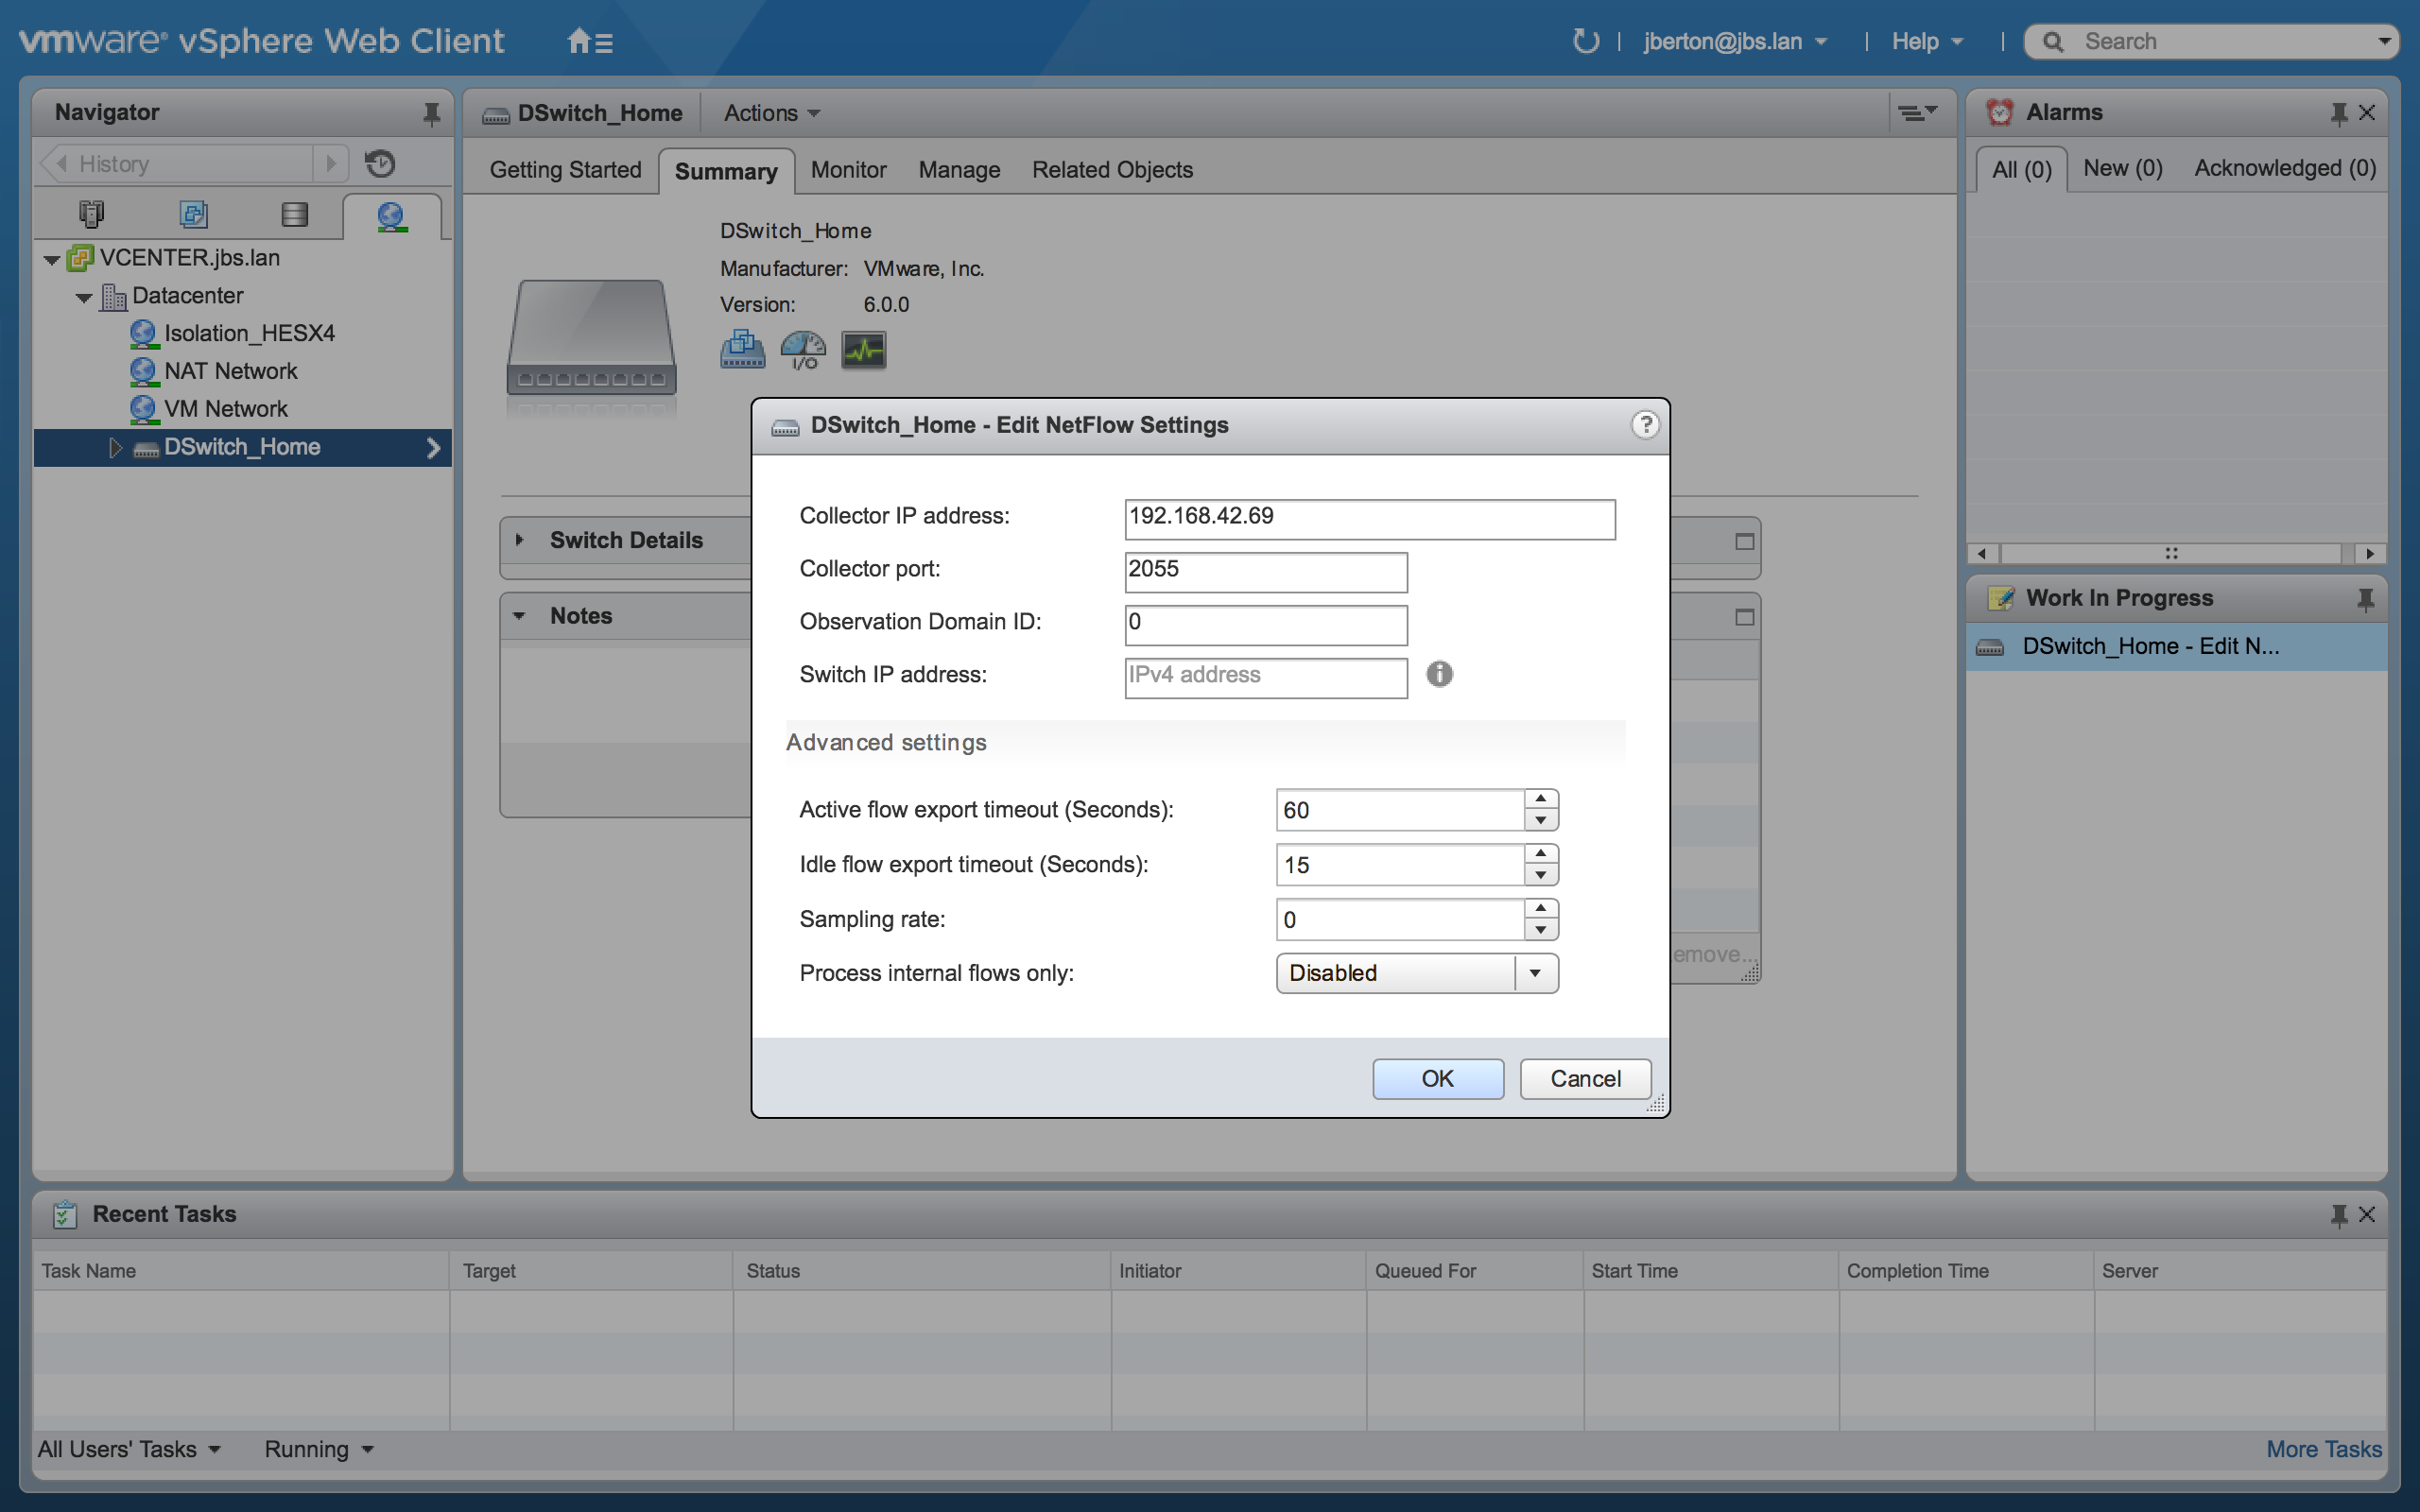The width and height of the screenshot is (2420, 1512).
Task: Open the Related Objects tab
Action: [x=1112, y=170]
